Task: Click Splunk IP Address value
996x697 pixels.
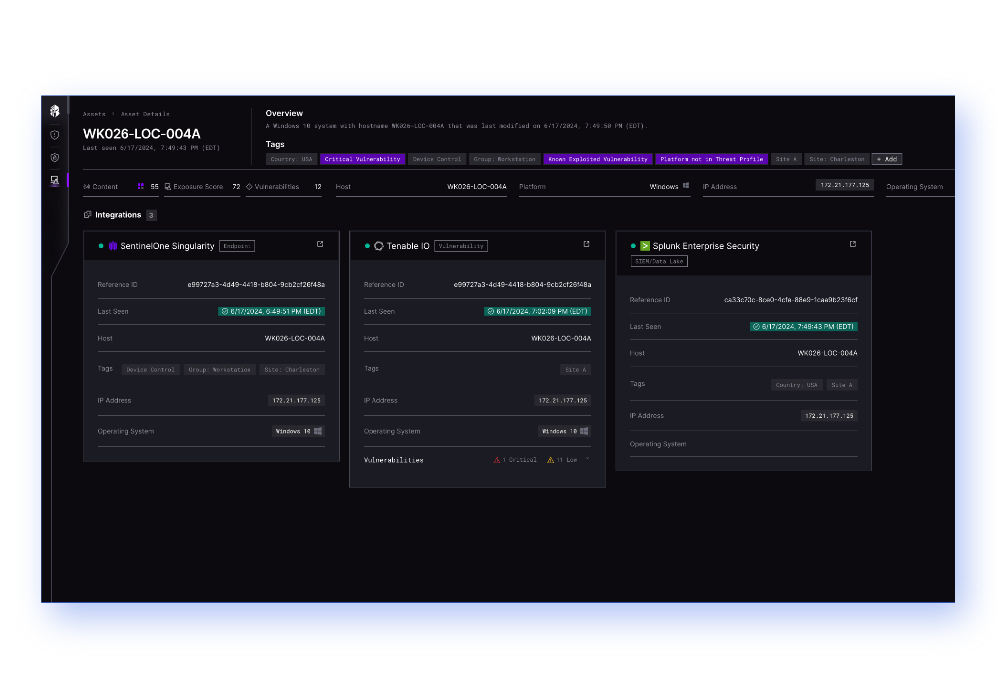Action: [x=829, y=416]
